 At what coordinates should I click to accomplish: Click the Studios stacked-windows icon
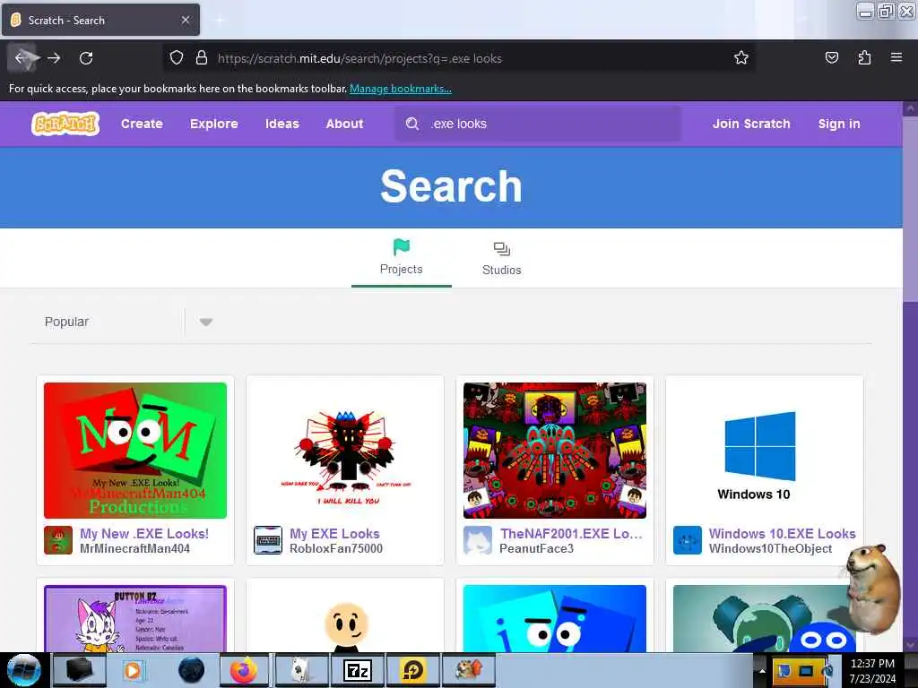click(x=502, y=249)
